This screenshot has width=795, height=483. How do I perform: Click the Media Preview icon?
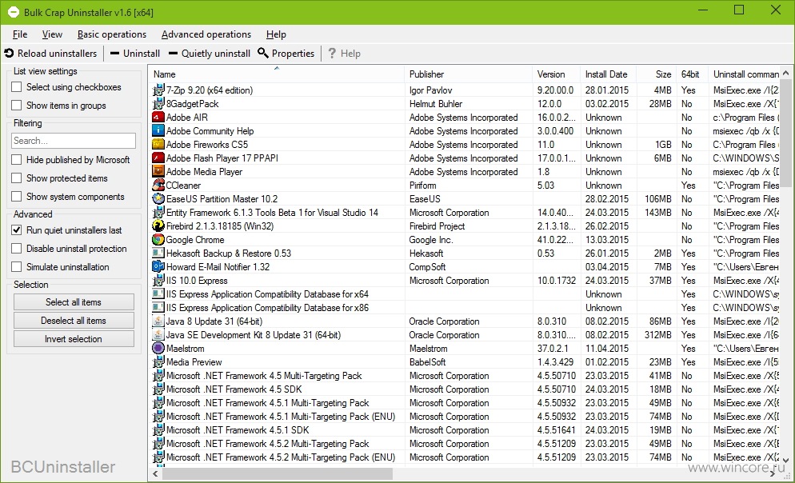pyautogui.click(x=158, y=362)
